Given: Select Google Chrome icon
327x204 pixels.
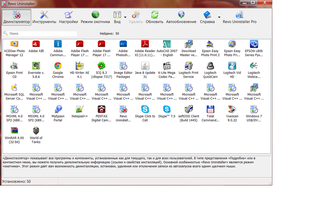Looking at the screenshot, I should coord(58,70).
